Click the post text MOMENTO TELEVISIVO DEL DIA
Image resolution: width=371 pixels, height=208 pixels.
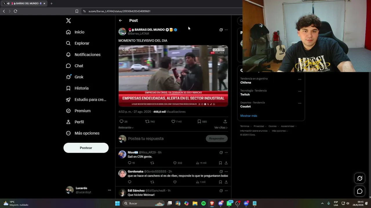point(143,41)
